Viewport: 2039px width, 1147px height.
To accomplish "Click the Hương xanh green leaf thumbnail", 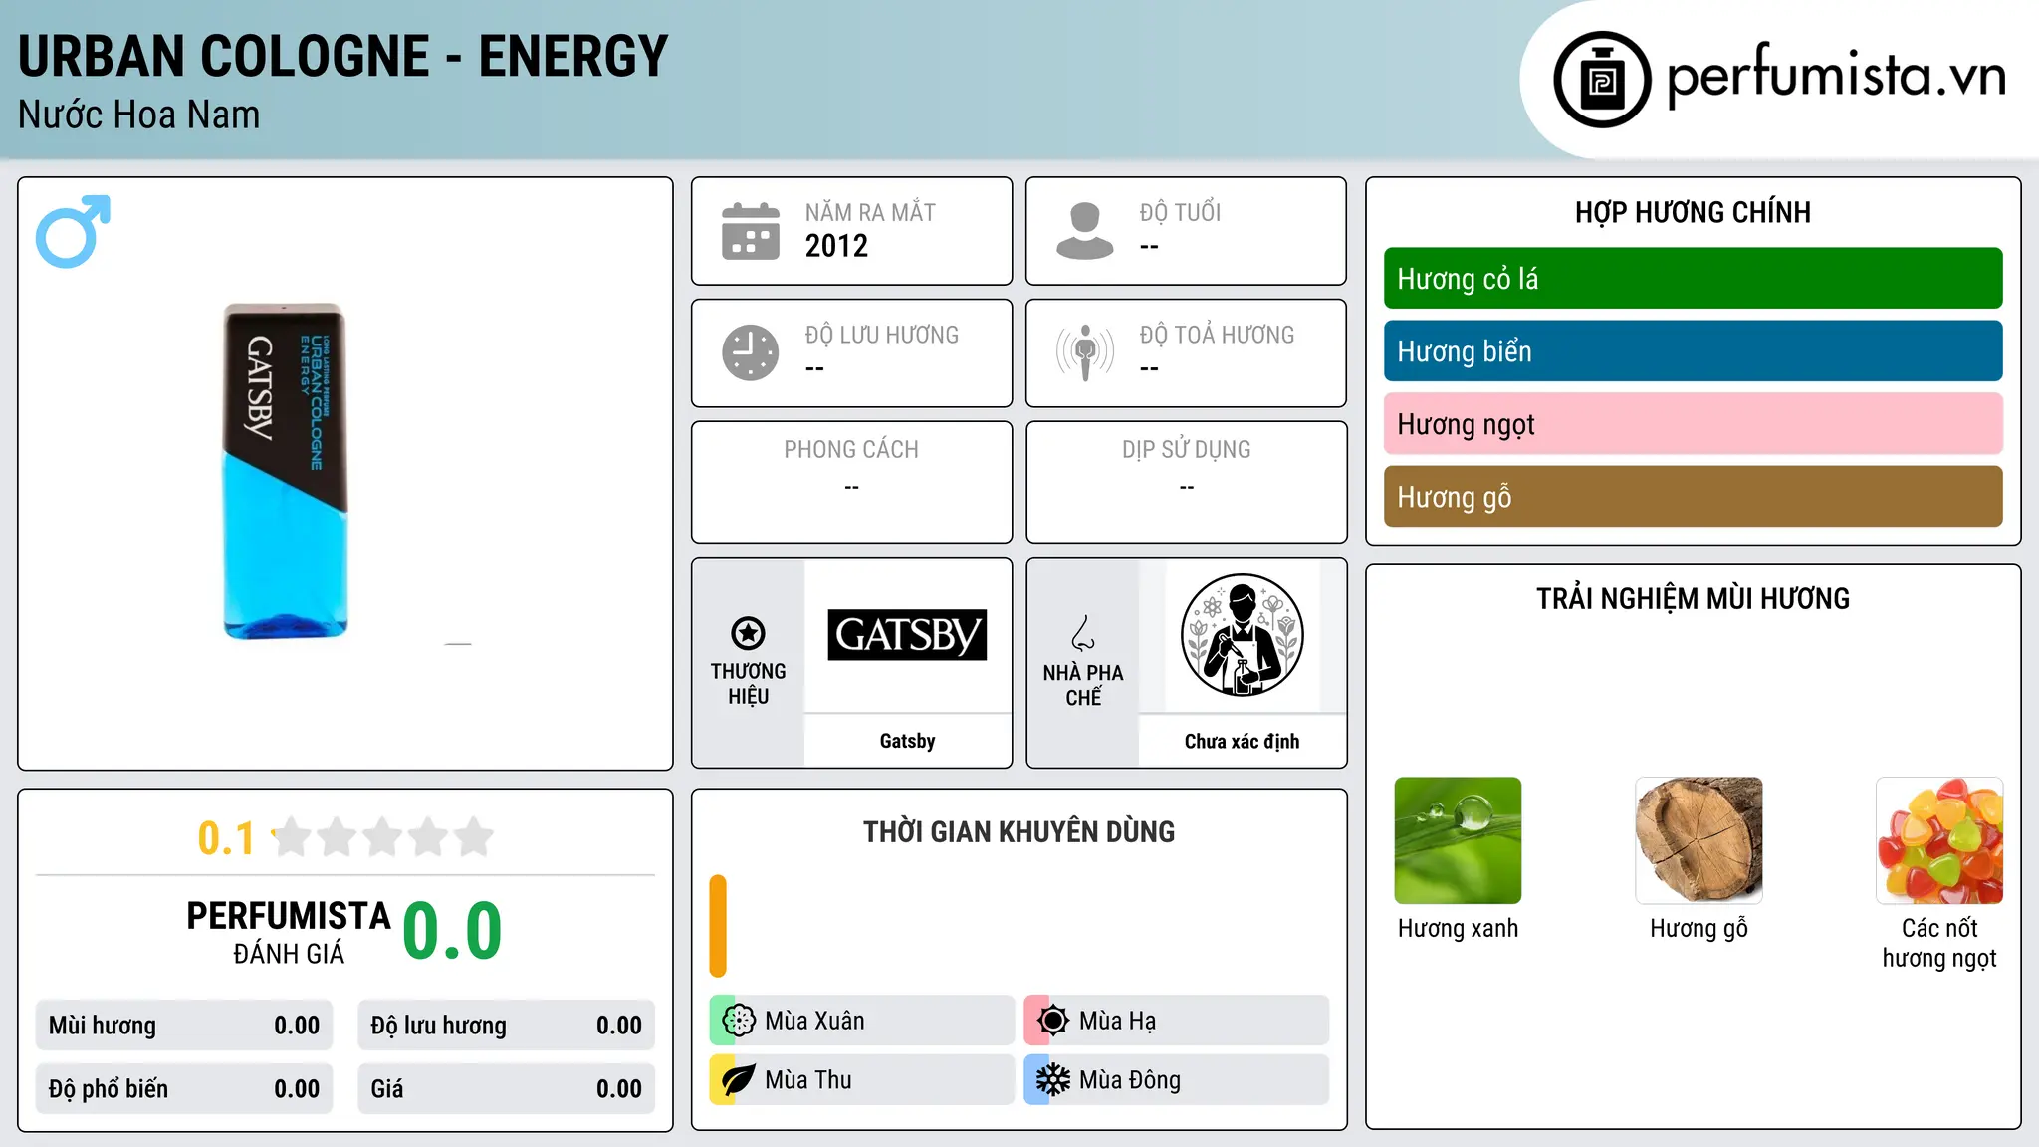I will pyautogui.click(x=1458, y=840).
